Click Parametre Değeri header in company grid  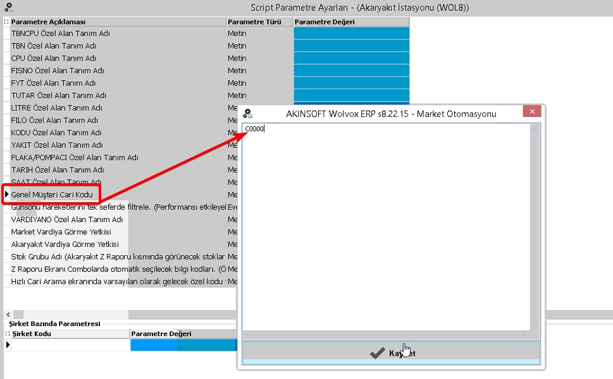[183, 334]
